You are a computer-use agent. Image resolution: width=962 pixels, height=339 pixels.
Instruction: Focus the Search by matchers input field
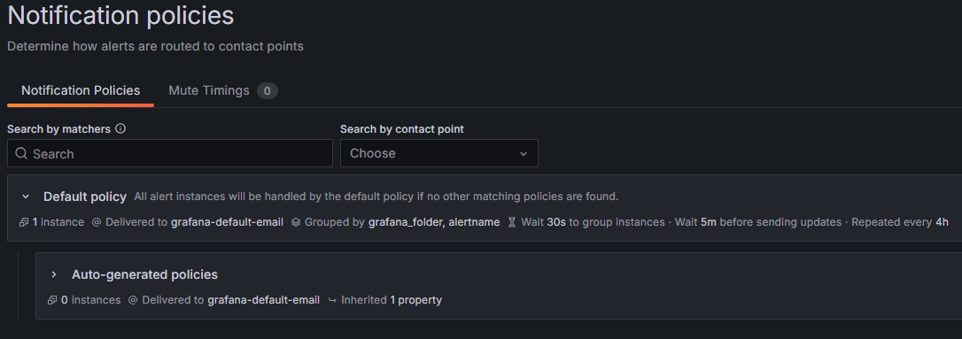click(x=170, y=153)
